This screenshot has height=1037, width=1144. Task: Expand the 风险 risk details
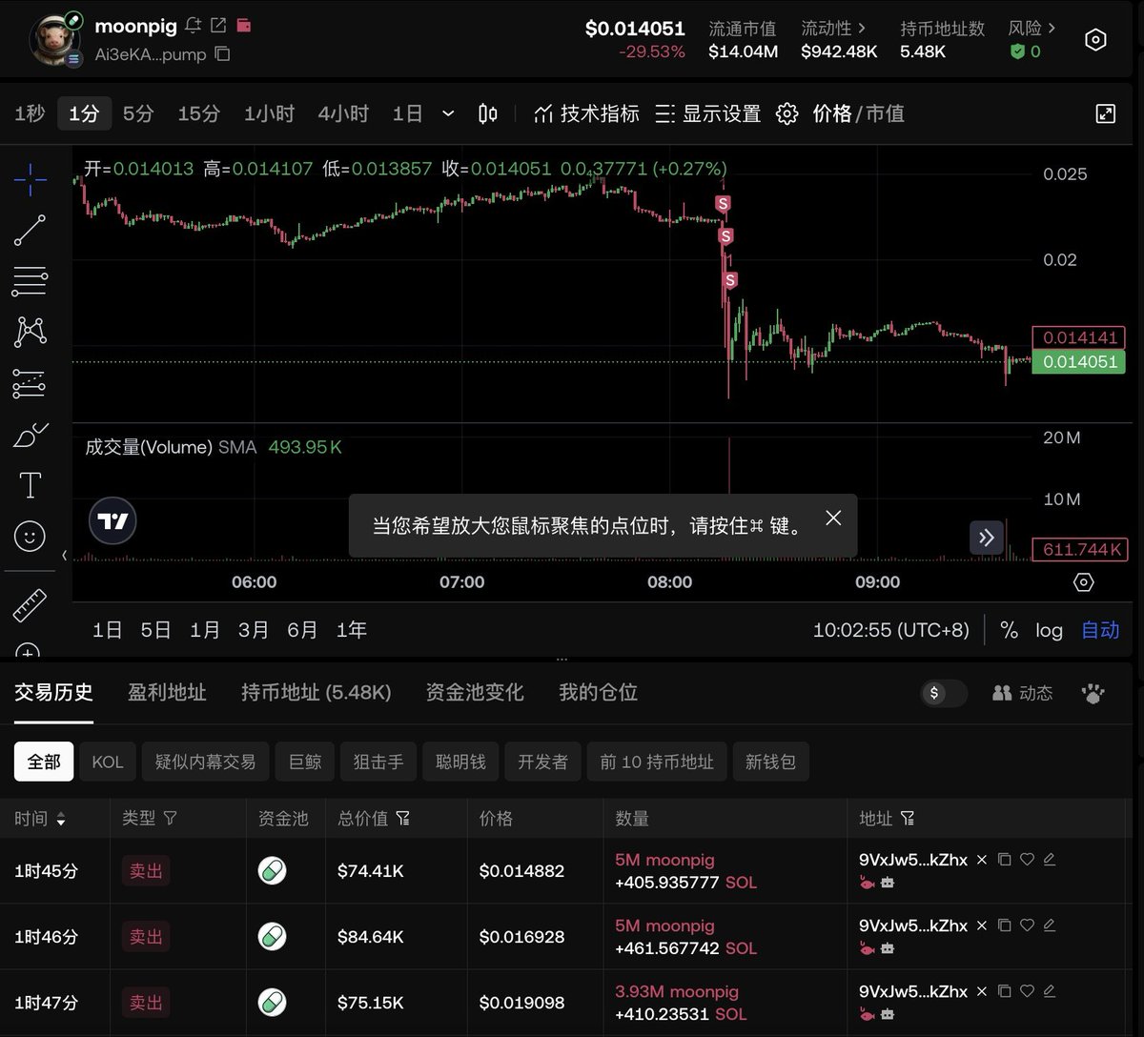click(x=1032, y=29)
